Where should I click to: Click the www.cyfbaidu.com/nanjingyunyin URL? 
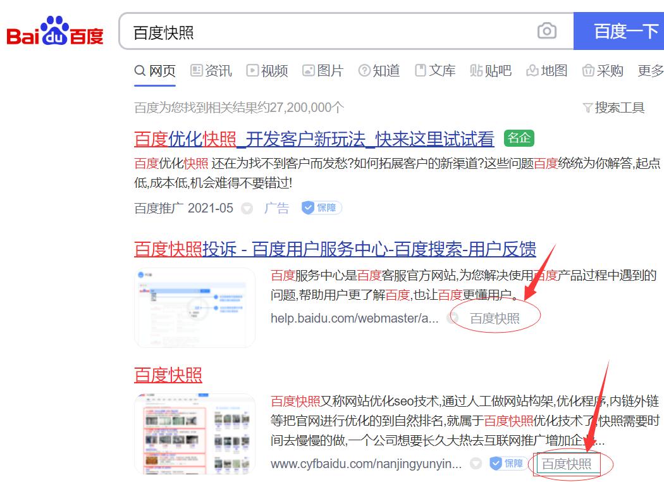[x=366, y=464]
